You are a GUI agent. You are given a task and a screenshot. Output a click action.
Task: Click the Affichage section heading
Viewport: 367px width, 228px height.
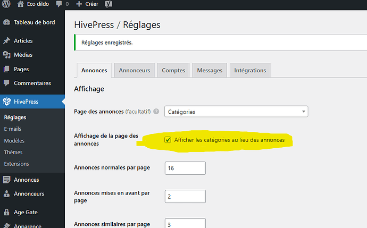pos(89,89)
